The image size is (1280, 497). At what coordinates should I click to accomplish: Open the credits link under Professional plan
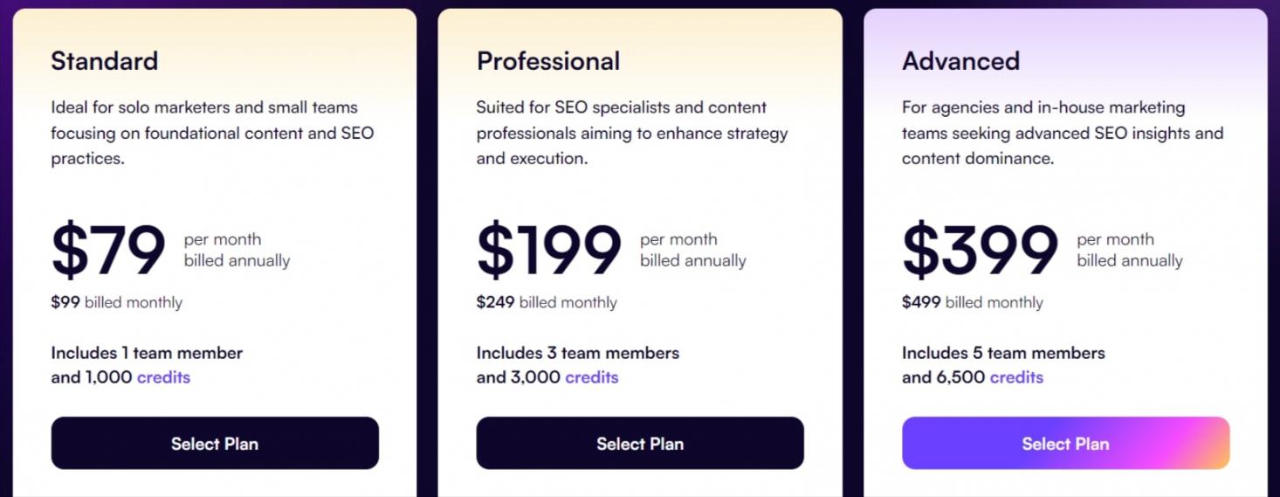pyautogui.click(x=592, y=377)
